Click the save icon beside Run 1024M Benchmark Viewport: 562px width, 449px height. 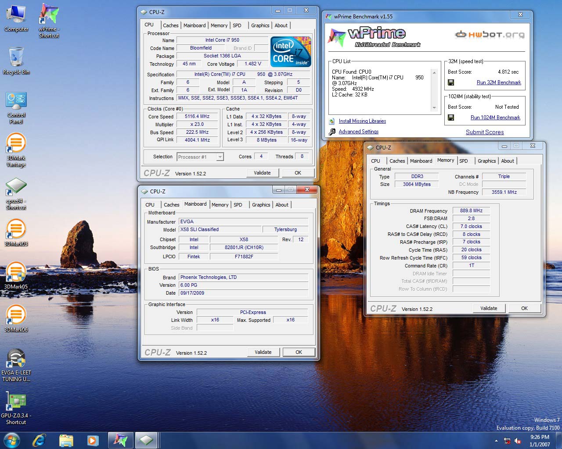(x=451, y=118)
